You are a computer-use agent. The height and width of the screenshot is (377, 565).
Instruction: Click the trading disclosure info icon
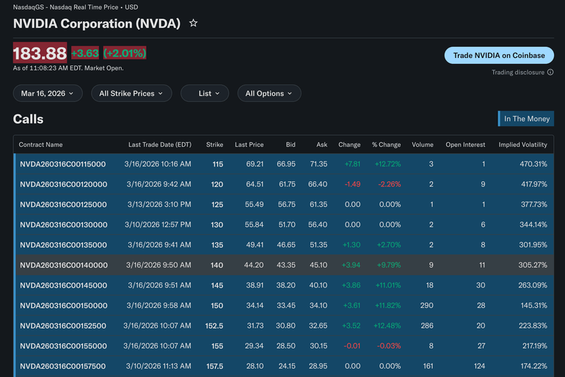(x=550, y=73)
